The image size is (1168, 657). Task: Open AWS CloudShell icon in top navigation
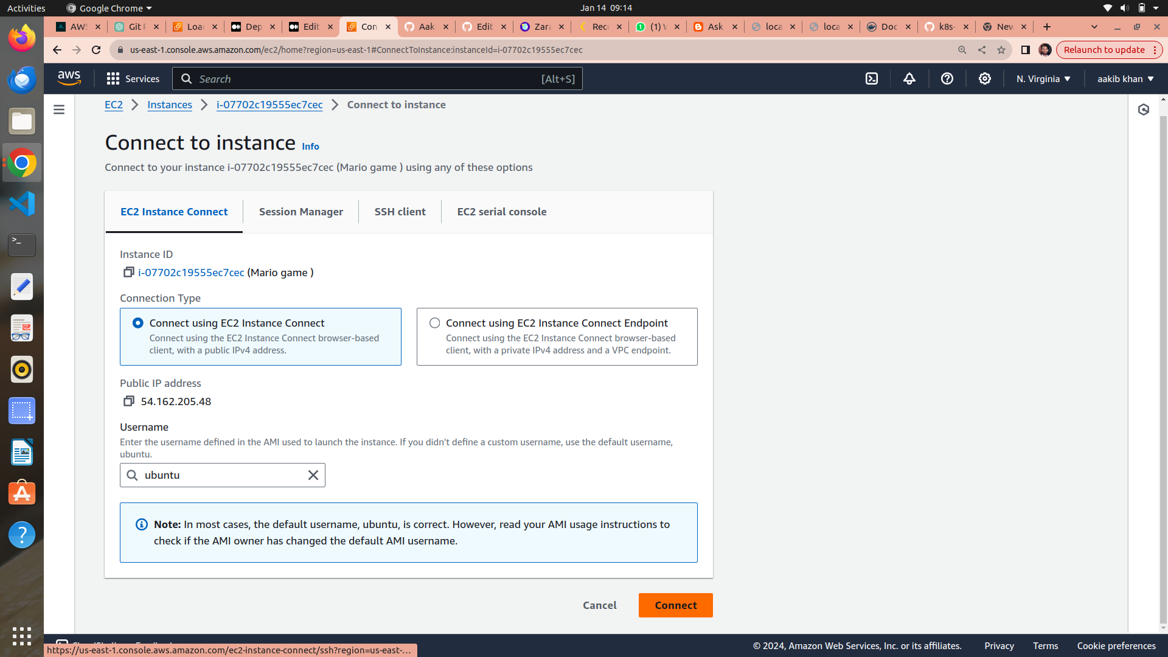click(872, 78)
